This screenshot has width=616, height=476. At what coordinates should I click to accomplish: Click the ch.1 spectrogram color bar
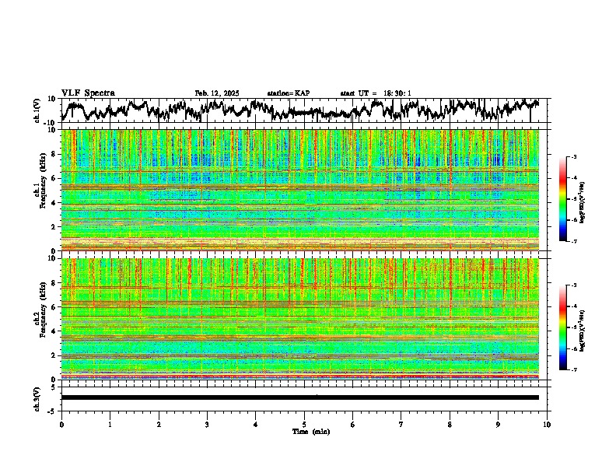(x=562, y=199)
